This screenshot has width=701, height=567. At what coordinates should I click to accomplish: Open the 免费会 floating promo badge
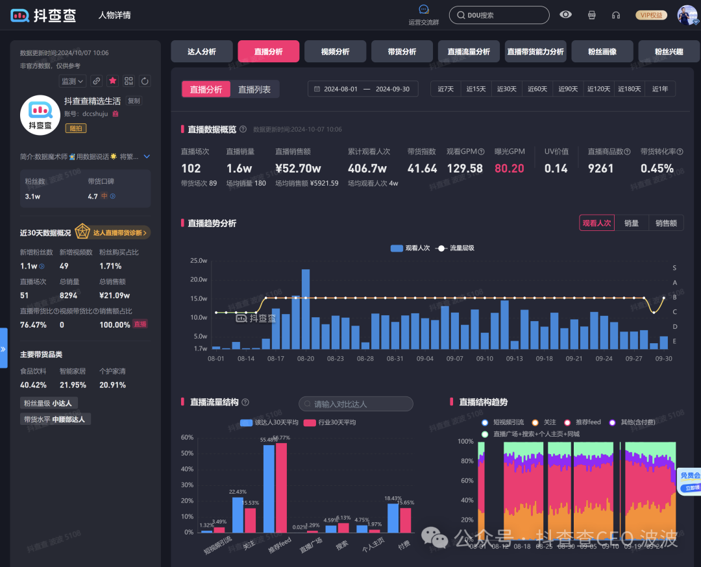[x=689, y=481]
